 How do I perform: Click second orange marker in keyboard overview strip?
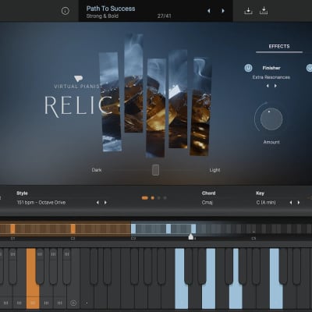tap(73, 229)
